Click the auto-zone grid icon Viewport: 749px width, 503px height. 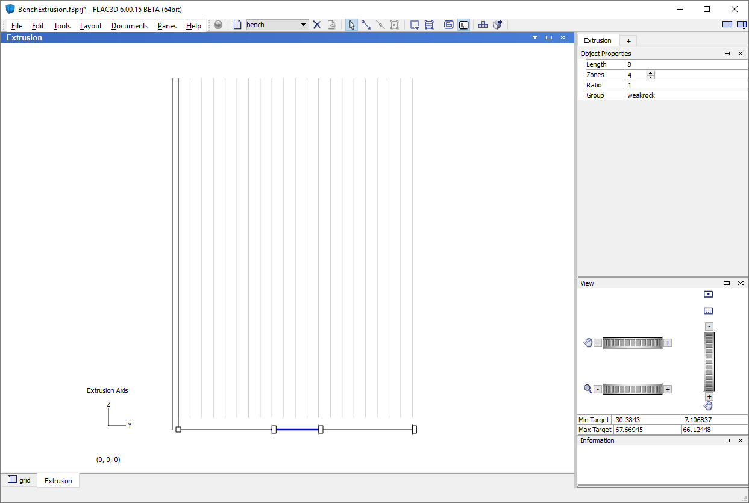(x=429, y=25)
